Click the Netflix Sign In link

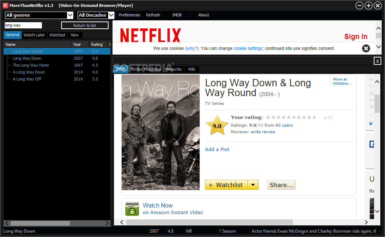point(356,36)
